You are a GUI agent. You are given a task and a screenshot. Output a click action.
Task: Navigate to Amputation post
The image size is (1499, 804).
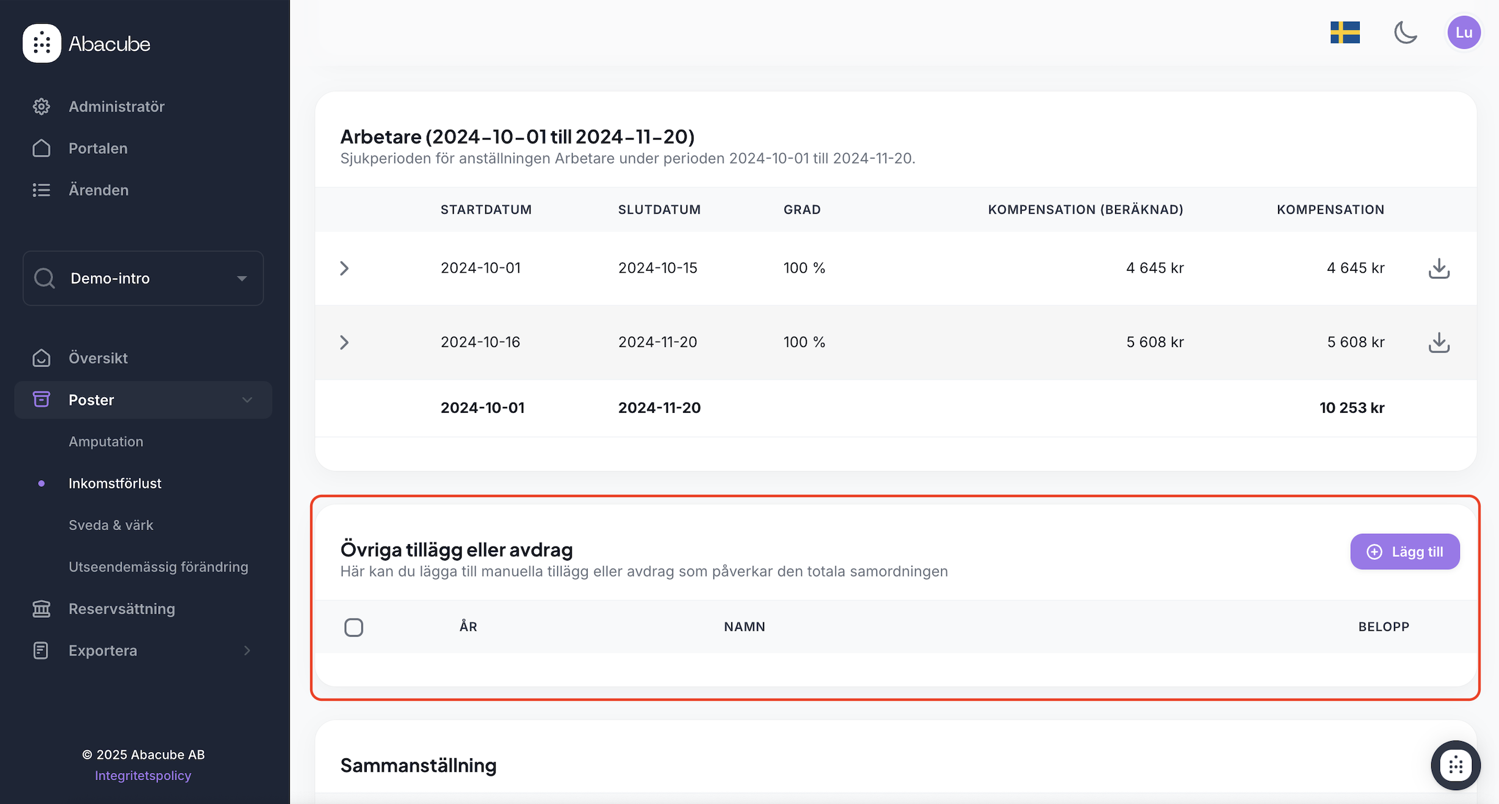tap(106, 442)
